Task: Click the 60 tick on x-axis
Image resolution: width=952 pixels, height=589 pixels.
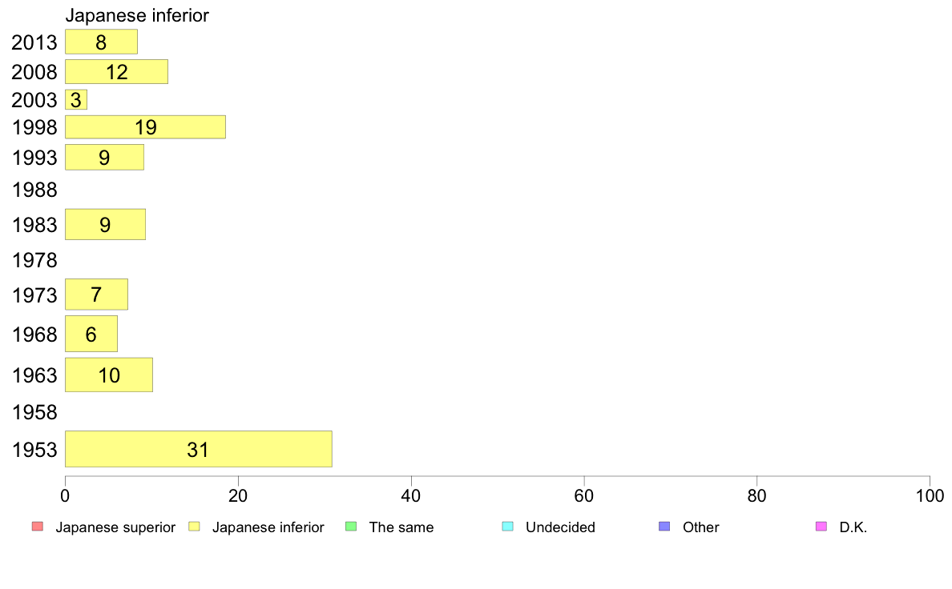Action: [583, 496]
